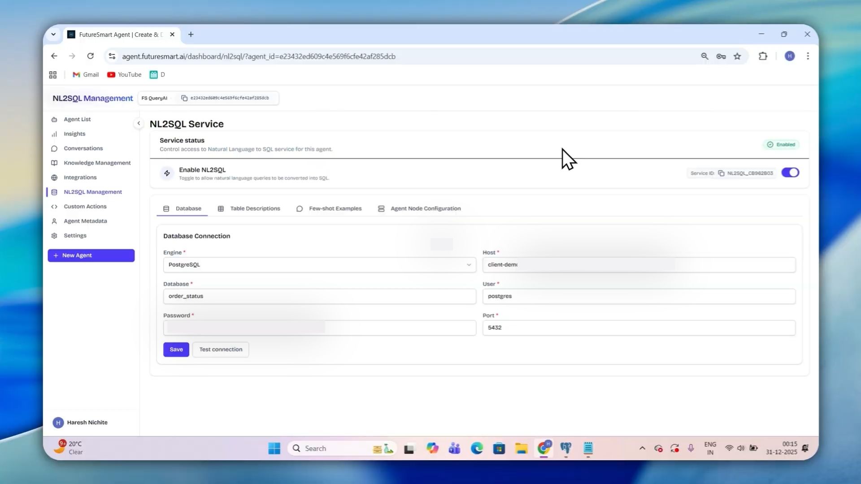This screenshot has width=861, height=484.
Task: Switch to Table Descriptions tab
Action: pyautogui.click(x=249, y=208)
